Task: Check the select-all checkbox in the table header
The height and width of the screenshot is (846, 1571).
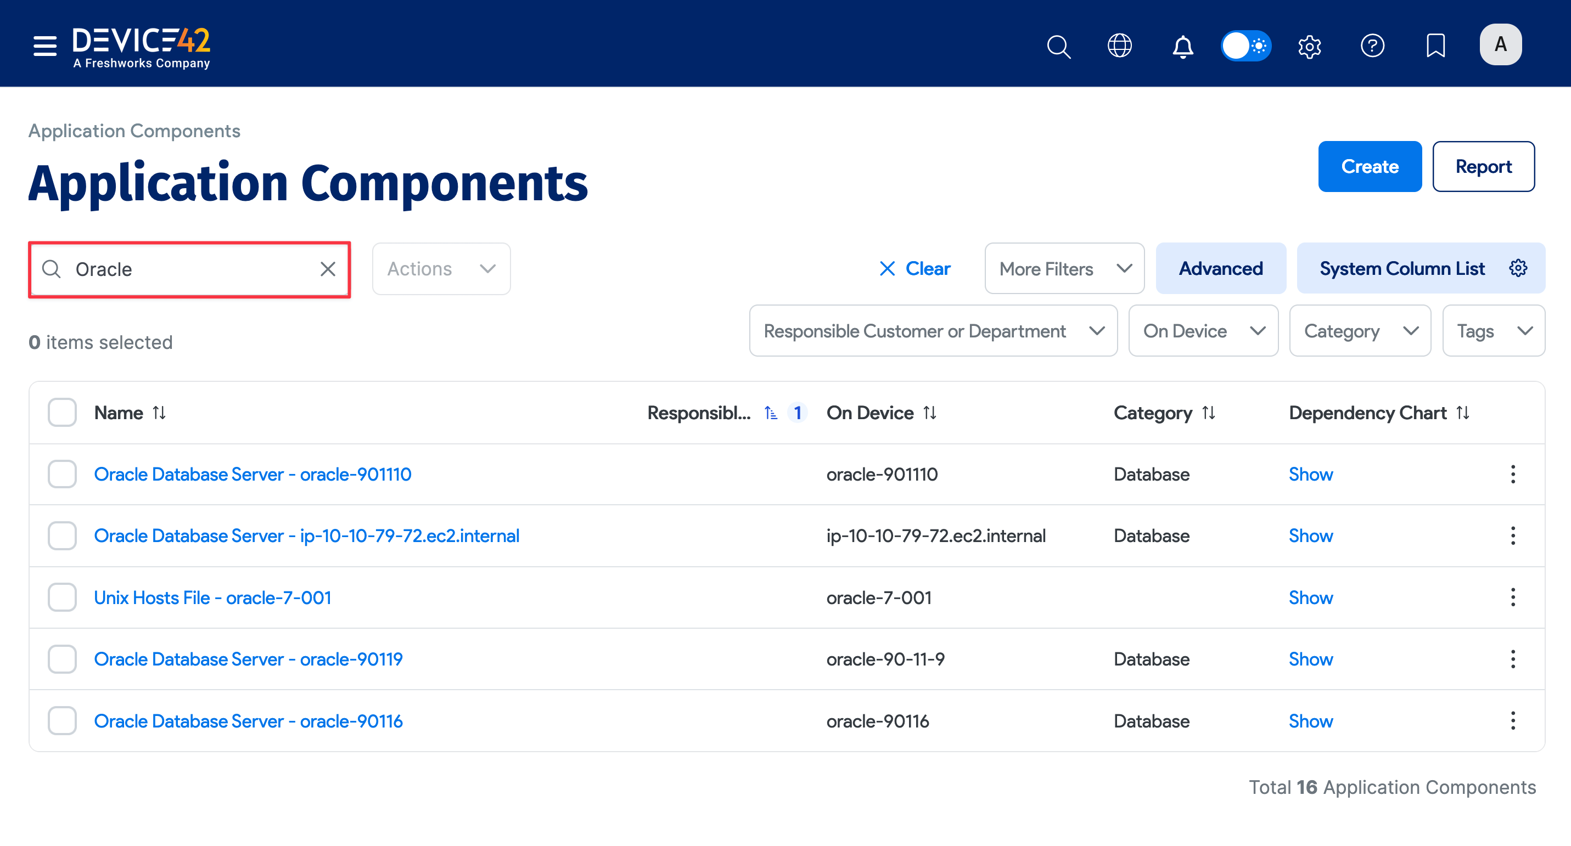Action: click(61, 413)
